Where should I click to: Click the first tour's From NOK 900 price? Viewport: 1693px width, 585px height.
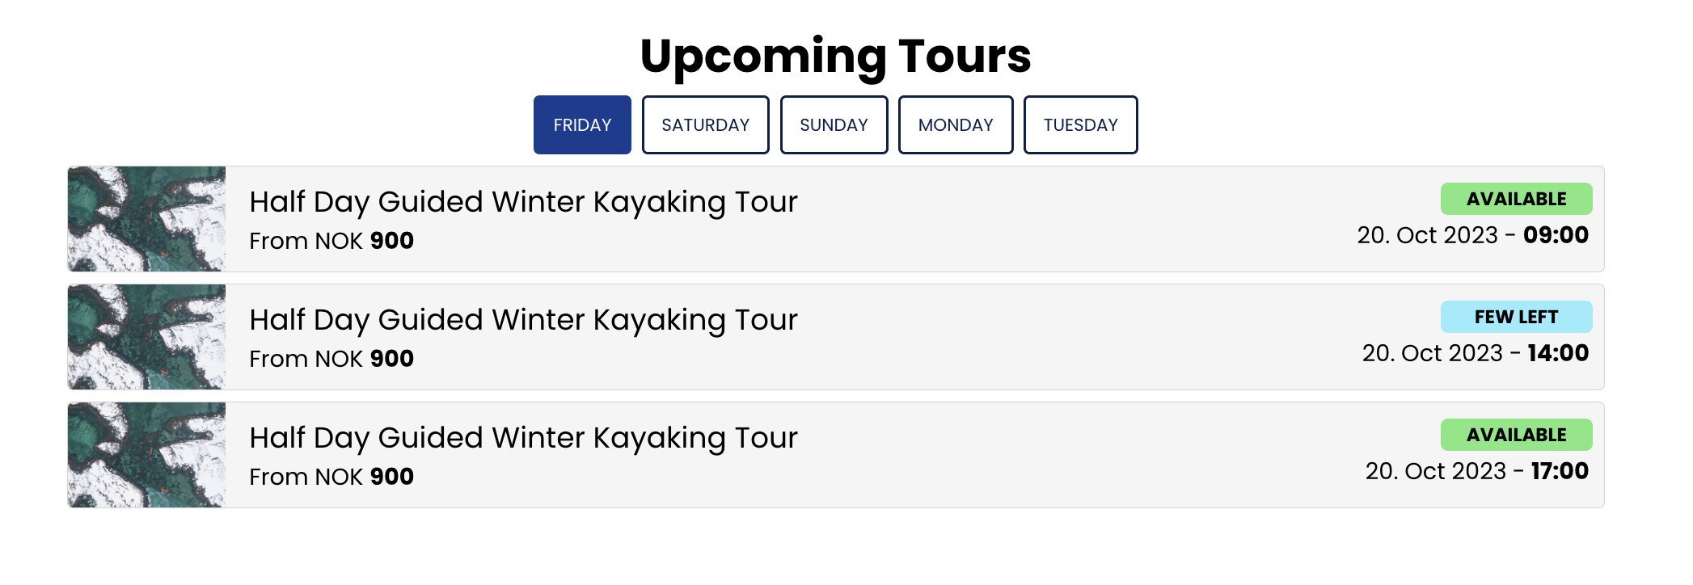pyautogui.click(x=331, y=241)
